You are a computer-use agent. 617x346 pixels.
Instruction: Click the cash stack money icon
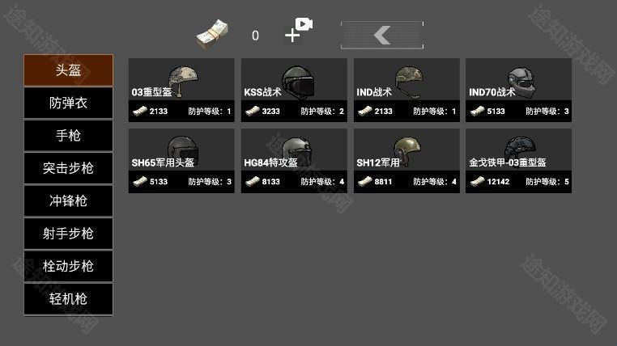pyautogui.click(x=212, y=35)
